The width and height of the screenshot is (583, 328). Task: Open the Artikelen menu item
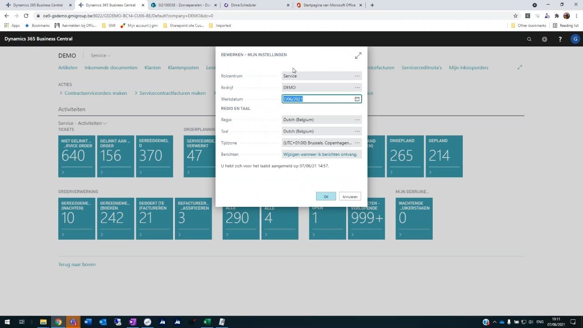[68, 67]
